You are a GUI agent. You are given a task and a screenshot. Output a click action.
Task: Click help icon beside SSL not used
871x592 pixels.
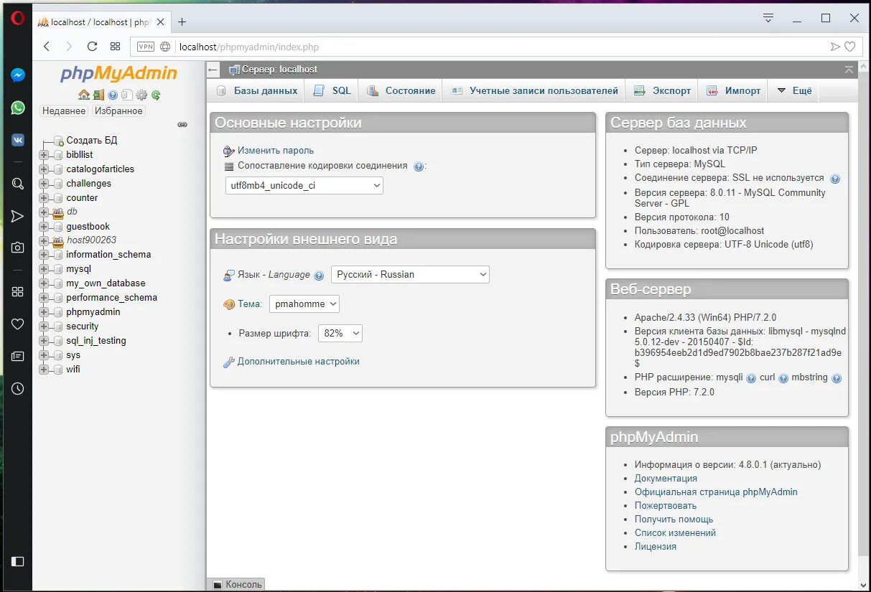point(835,179)
